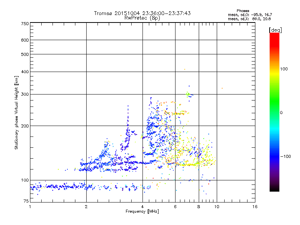This screenshot has width=300, height=225.
Task: Click the '1' frequency tick label
Action: [30, 207]
